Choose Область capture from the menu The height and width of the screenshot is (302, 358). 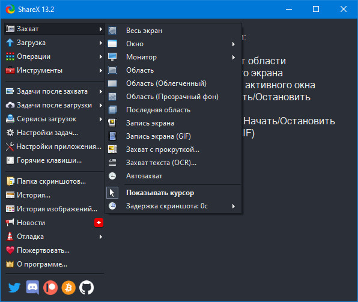(173, 70)
